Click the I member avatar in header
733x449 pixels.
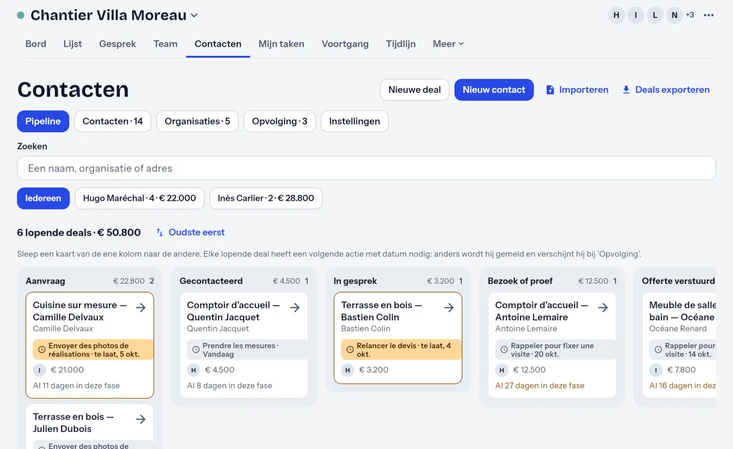(x=636, y=15)
